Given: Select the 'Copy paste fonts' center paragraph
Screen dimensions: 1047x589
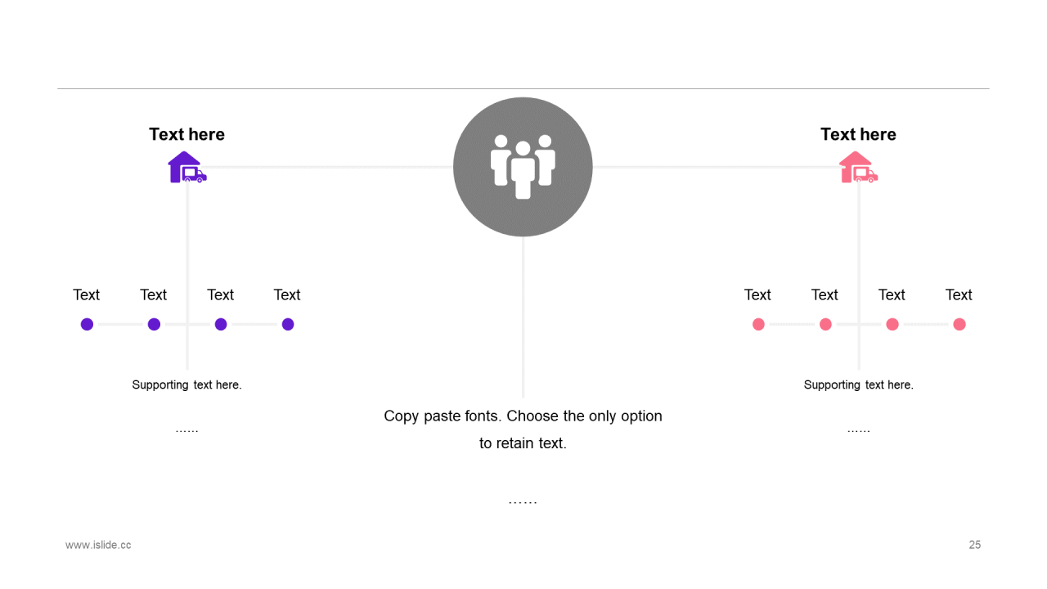Looking at the screenshot, I should click(523, 429).
